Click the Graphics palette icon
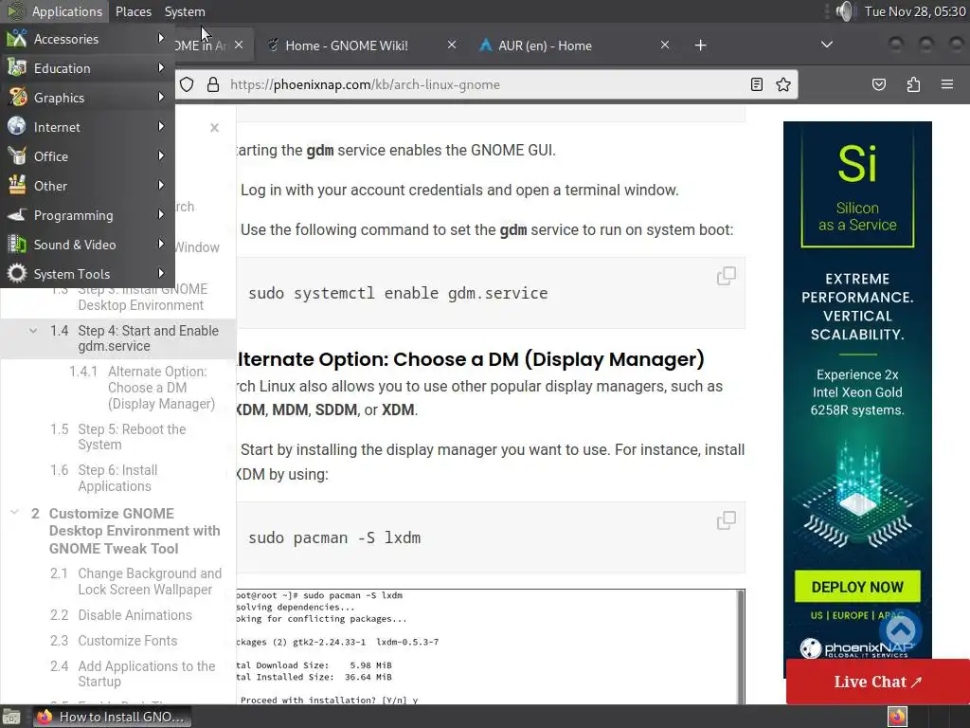Image resolution: width=970 pixels, height=728 pixels. click(17, 98)
